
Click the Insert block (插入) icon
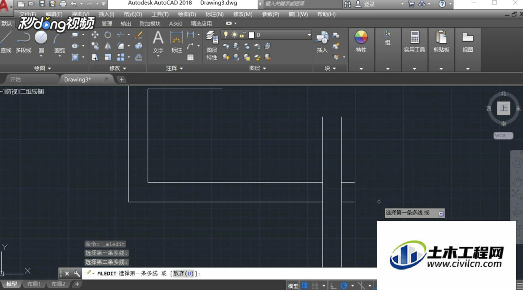click(322, 42)
